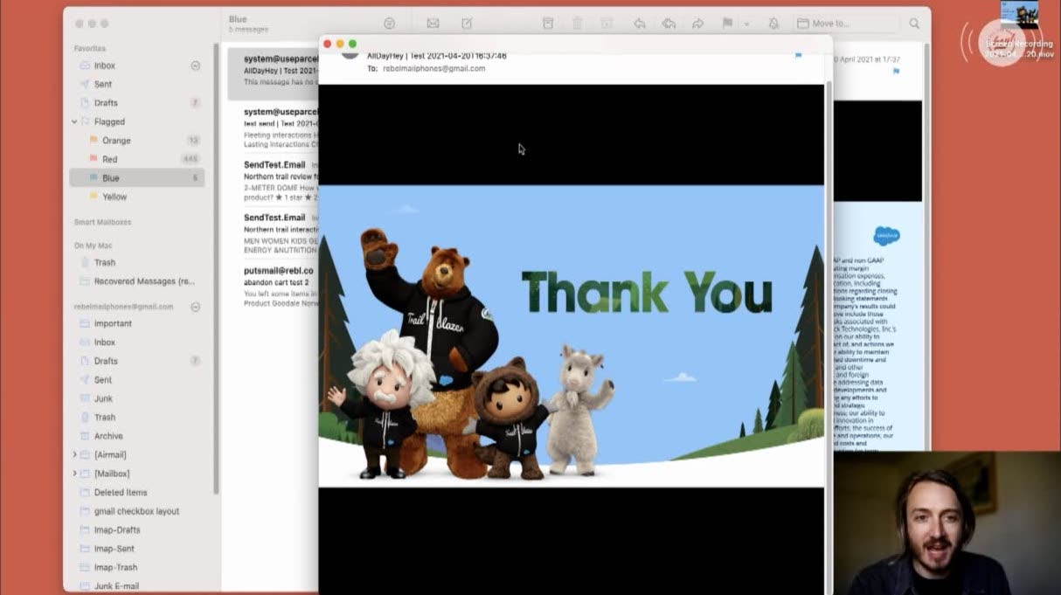Click the Thank You banner image

click(571, 336)
